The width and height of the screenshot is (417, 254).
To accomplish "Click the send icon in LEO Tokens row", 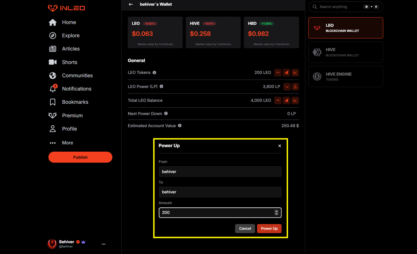I will click(x=286, y=73).
